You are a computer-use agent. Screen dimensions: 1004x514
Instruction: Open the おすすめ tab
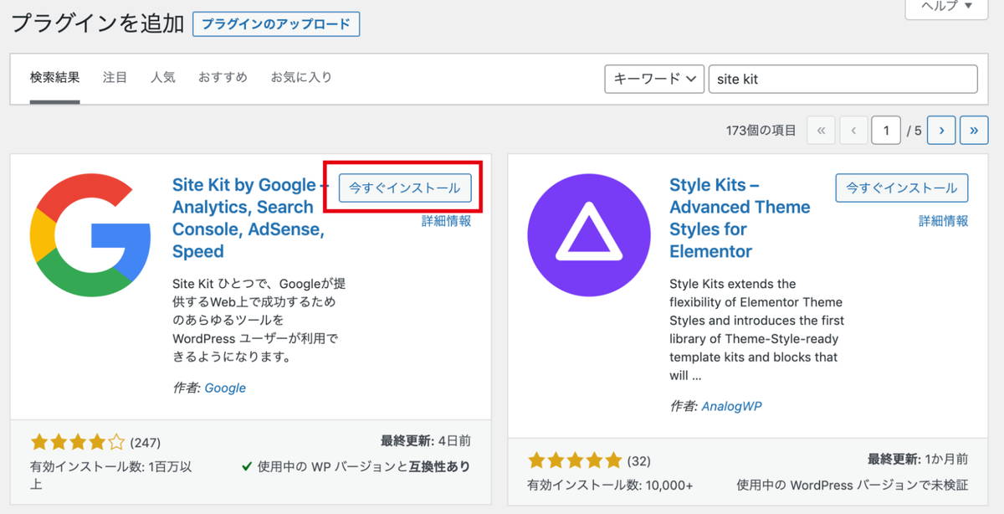[223, 78]
